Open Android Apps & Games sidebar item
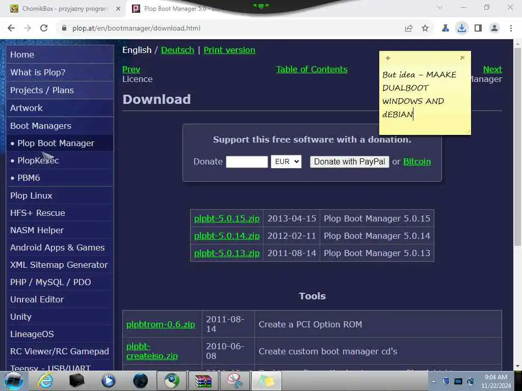This screenshot has height=391, width=522. click(60, 247)
